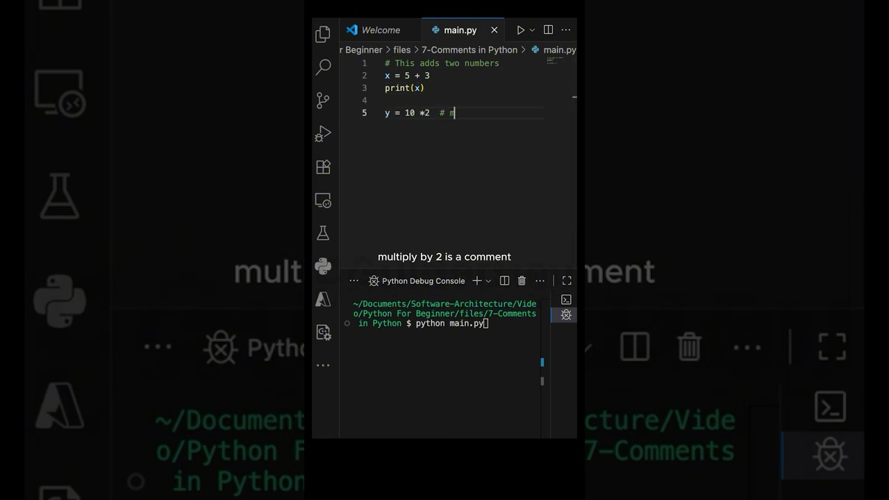Viewport: 889px width, 500px height.
Task: Click the blue terminal scrollbar marker
Action: tap(542, 362)
